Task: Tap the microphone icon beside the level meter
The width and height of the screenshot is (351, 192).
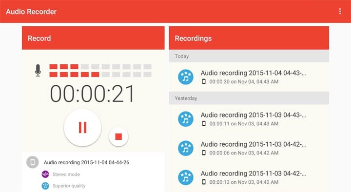Action: click(x=38, y=70)
